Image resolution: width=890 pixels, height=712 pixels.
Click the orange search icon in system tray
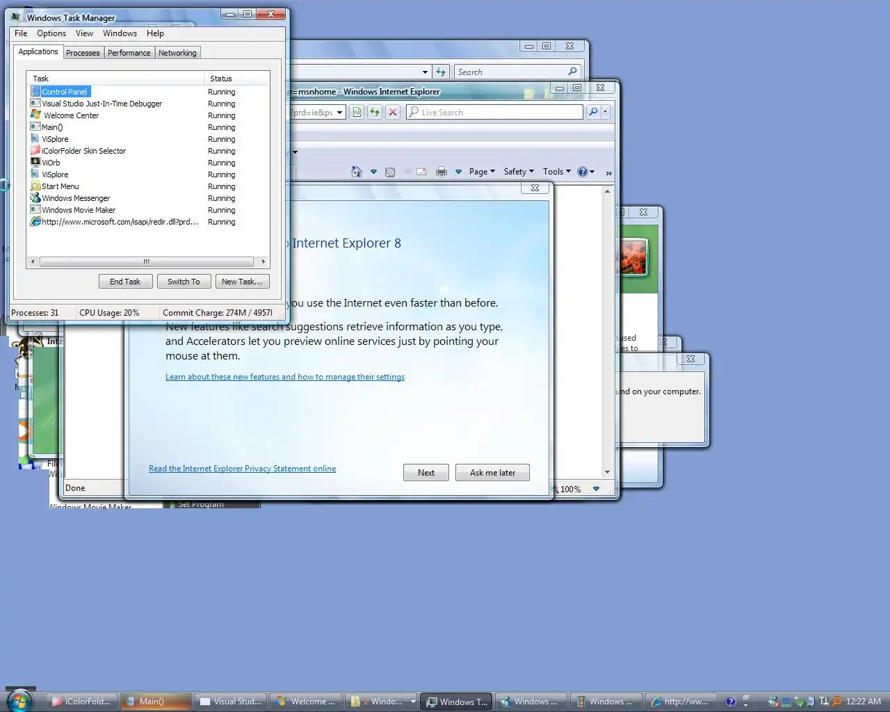tap(836, 702)
